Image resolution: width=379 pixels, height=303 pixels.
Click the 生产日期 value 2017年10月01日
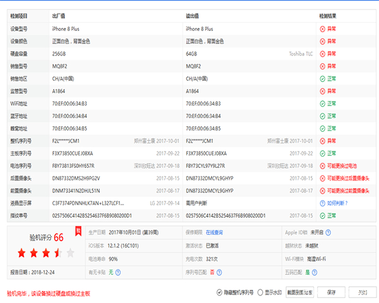coord(134,232)
